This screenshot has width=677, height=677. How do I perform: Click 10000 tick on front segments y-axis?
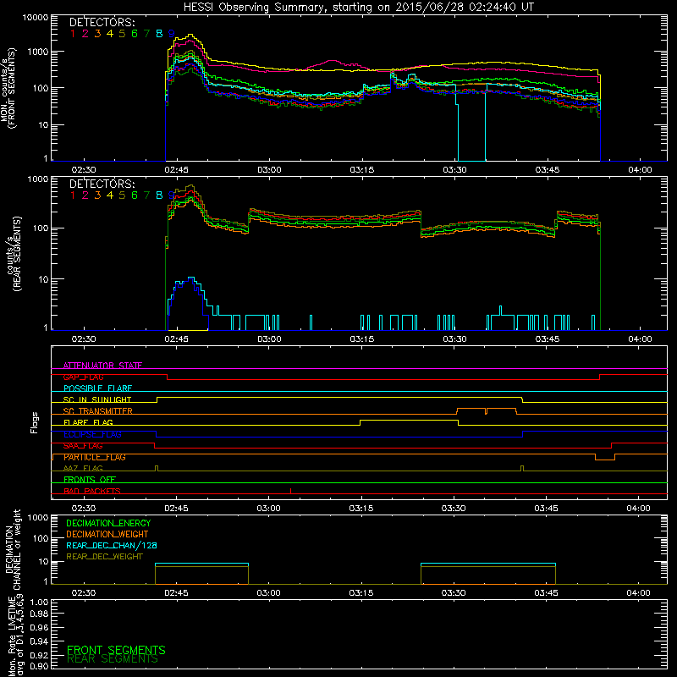pyautogui.click(x=36, y=17)
